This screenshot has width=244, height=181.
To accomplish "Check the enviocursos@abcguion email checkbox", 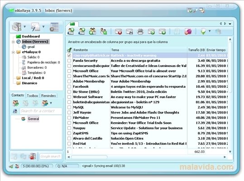I will pos(69,66).
